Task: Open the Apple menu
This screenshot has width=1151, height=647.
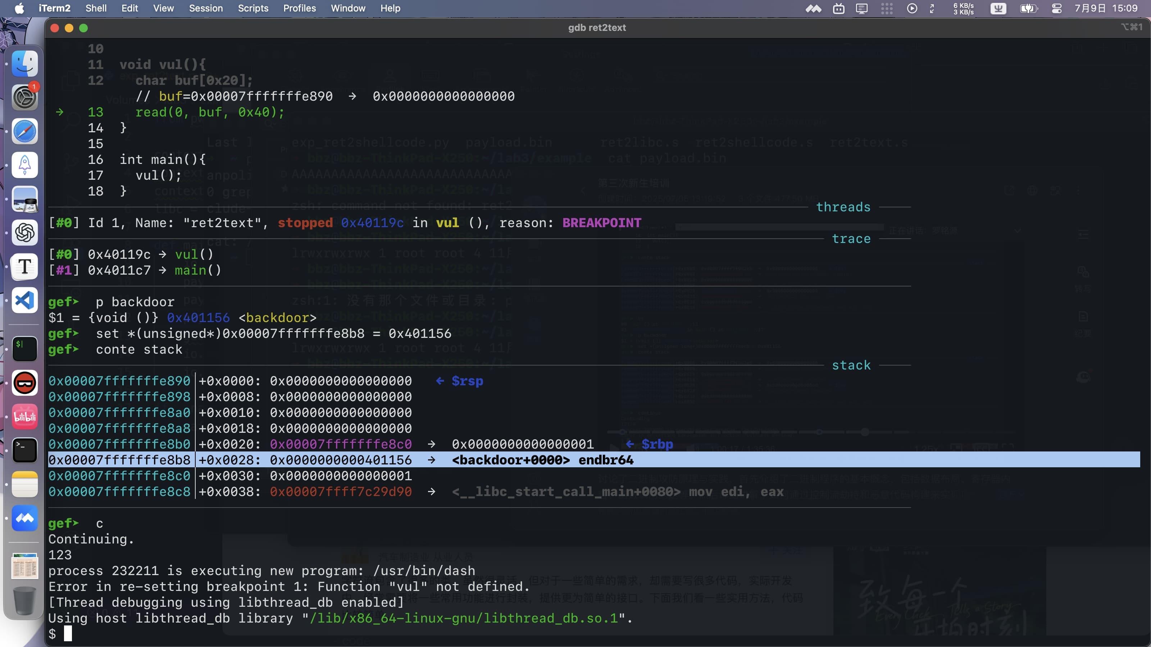Action: coord(19,9)
